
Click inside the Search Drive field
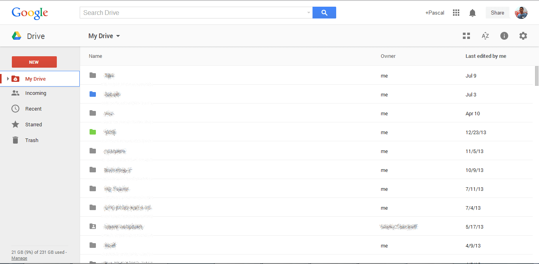click(193, 13)
